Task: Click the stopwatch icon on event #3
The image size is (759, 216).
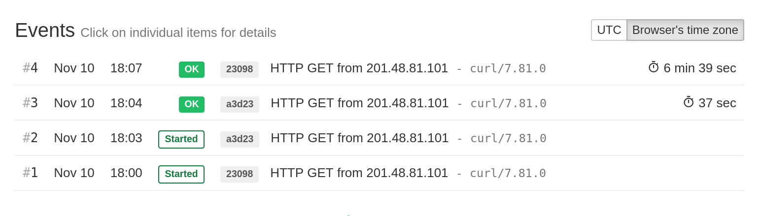Action: [689, 102]
